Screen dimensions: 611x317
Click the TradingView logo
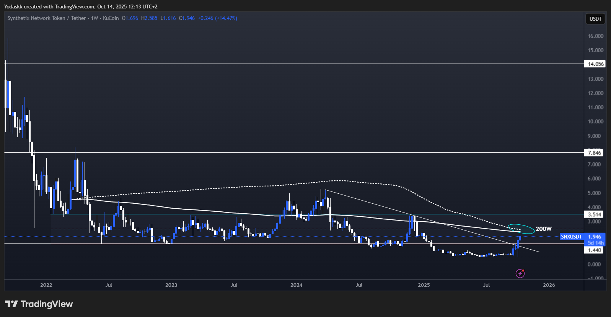click(x=39, y=304)
